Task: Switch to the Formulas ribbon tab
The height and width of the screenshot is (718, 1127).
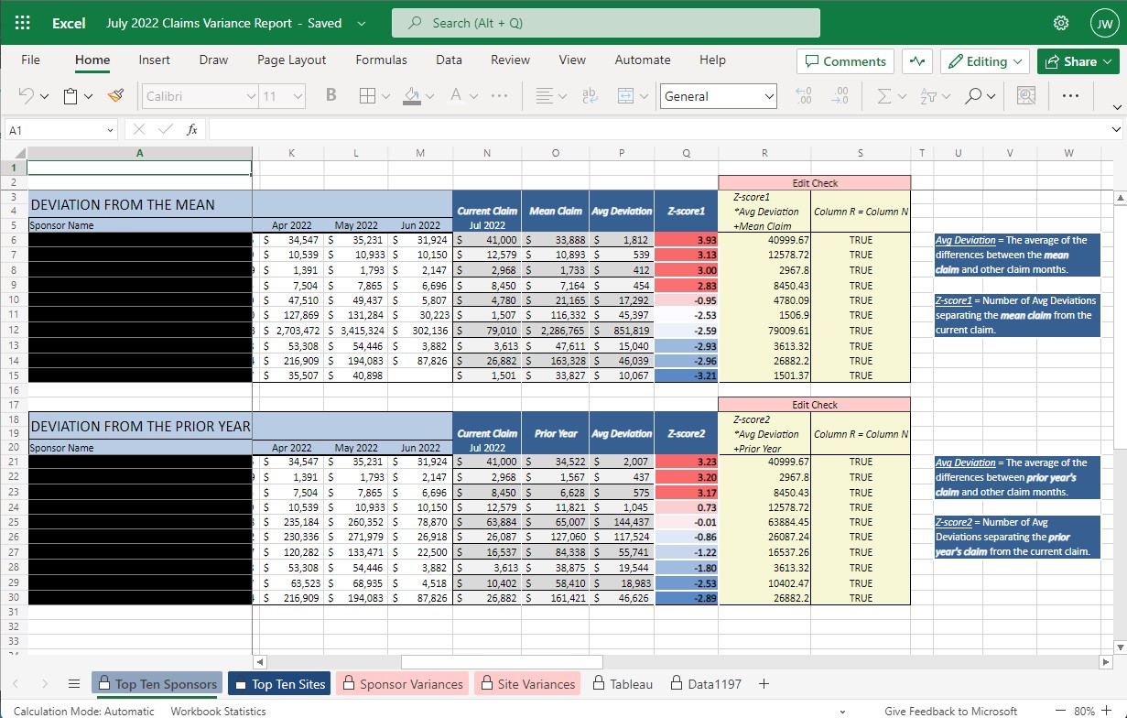Action: [381, 60]
